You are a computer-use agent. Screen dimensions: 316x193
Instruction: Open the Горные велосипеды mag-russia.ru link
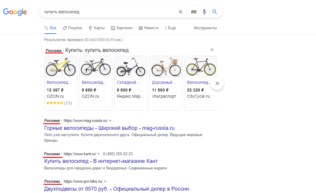tap(109, 128)
